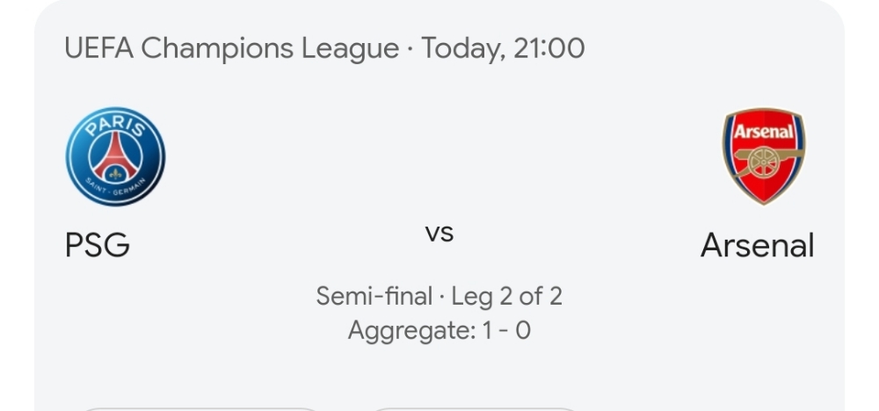This screenshot has width=879, height=411.
Task: Select the PSG team name
Action: click(x=98, y=245)
